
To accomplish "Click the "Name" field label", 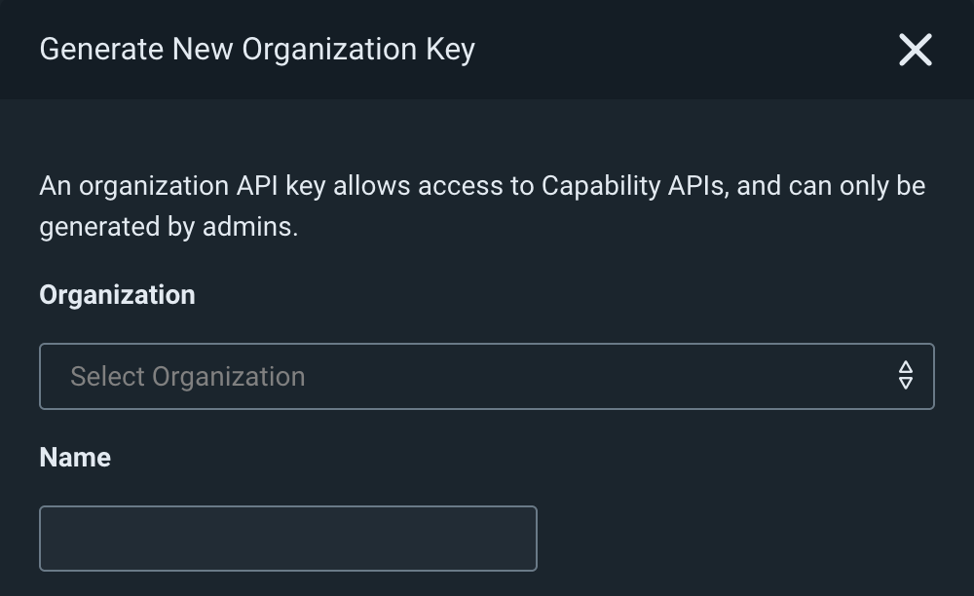I will tap(75, 458).
